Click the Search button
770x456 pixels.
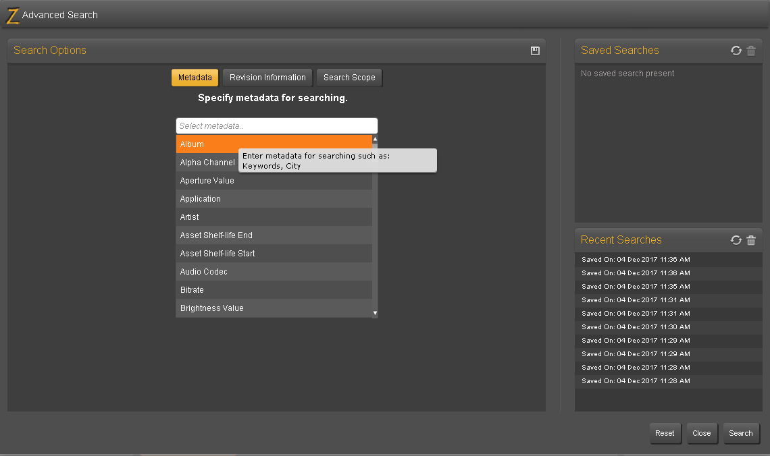(x=741, y=434)
